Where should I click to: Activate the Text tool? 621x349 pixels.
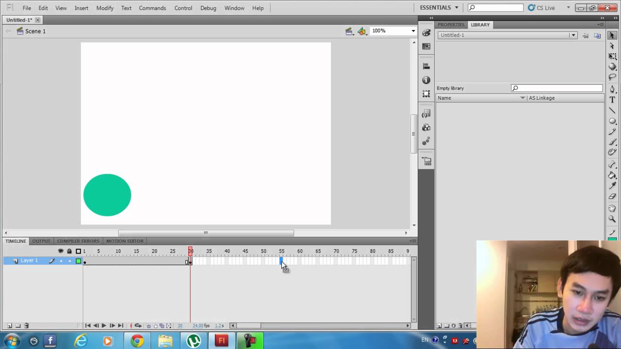pyautogui.click(x=612, y=100)
